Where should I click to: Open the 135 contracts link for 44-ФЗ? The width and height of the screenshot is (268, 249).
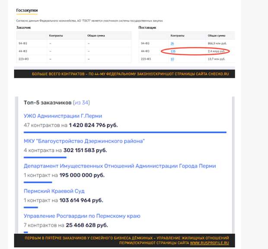click(173, 51)
